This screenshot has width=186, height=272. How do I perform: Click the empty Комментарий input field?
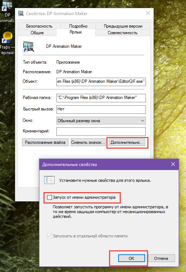pos(101,131)
